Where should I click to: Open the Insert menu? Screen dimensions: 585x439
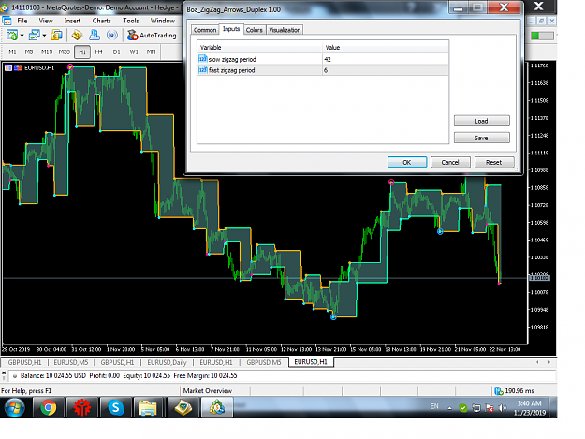72,21
